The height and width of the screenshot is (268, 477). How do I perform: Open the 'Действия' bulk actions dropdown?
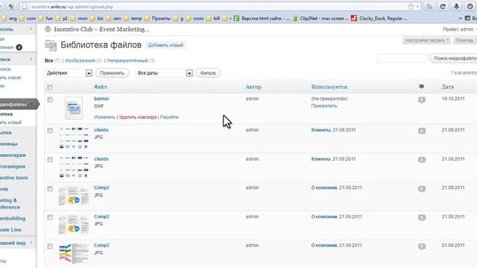point(69,73)
